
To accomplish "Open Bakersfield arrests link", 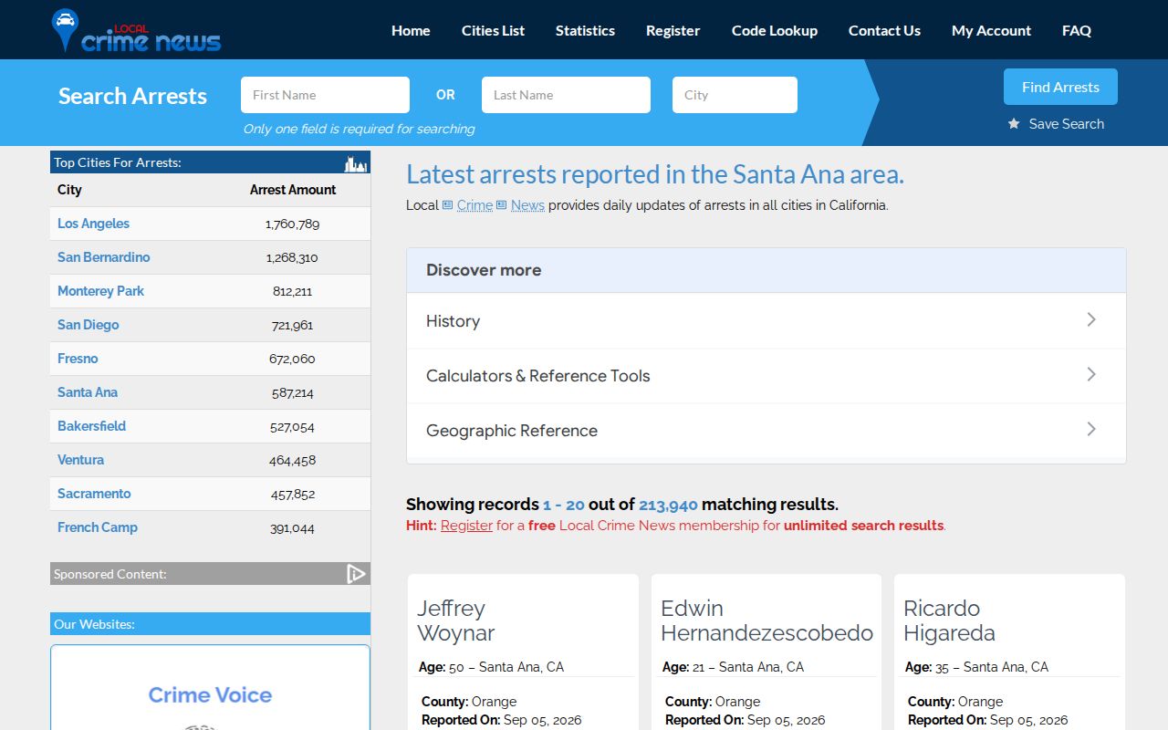I will click(91, 426).
